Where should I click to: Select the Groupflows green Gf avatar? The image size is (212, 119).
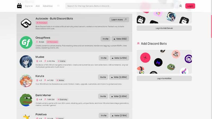[x=26, y=42]
